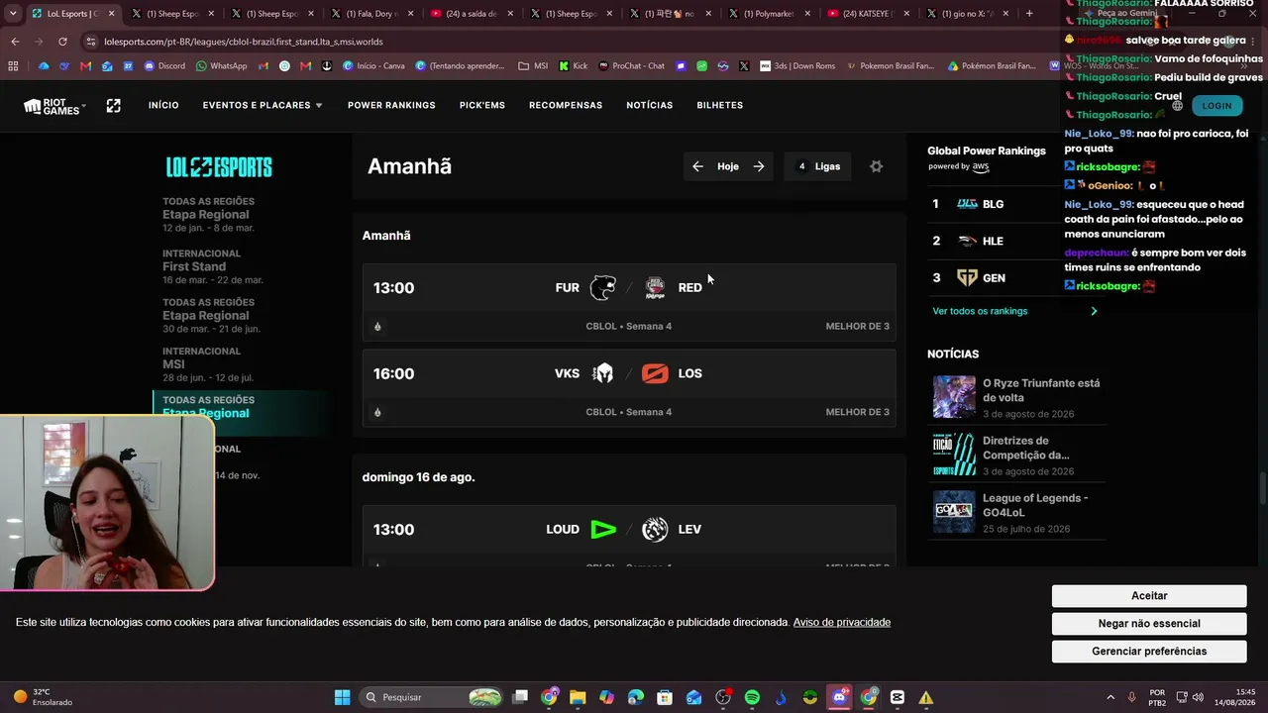The height and width of the screenshot is (713, 1268).
Task: Open the Aviso de privacidade link
Action: 842,622
